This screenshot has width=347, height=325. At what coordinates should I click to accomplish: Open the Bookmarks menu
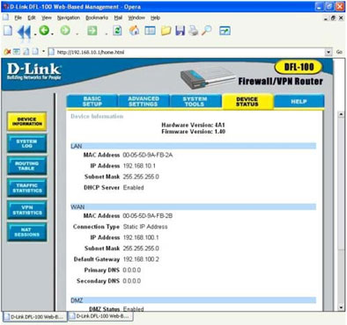coord(97,18)
